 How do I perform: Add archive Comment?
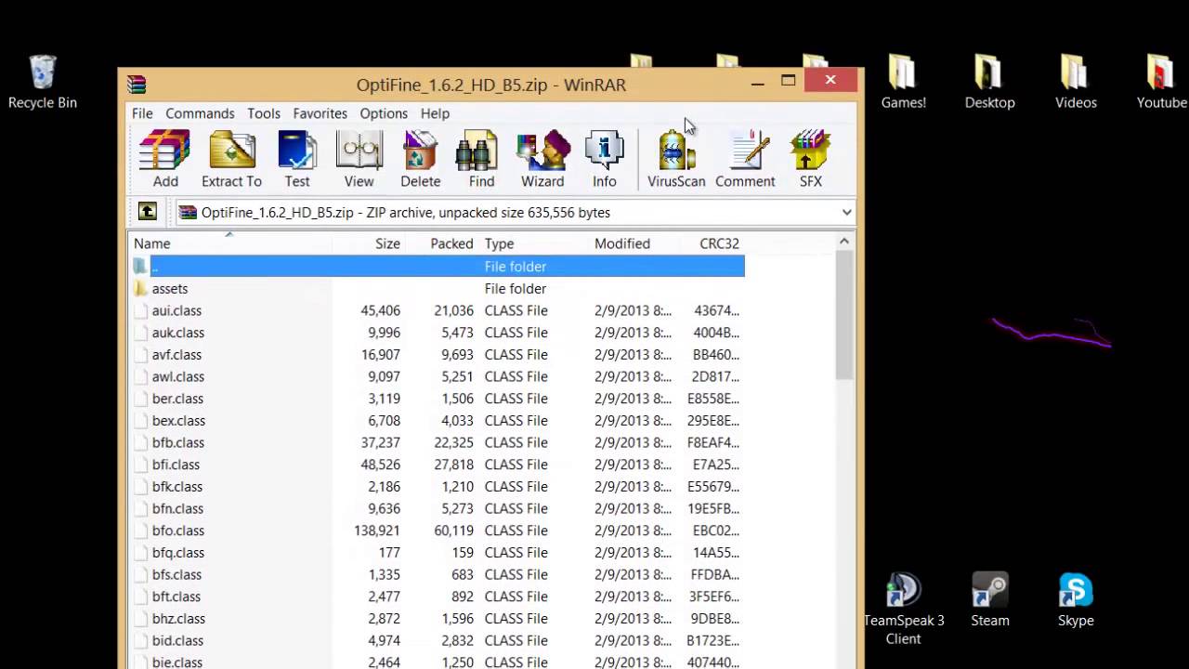[x=745, y=159]
